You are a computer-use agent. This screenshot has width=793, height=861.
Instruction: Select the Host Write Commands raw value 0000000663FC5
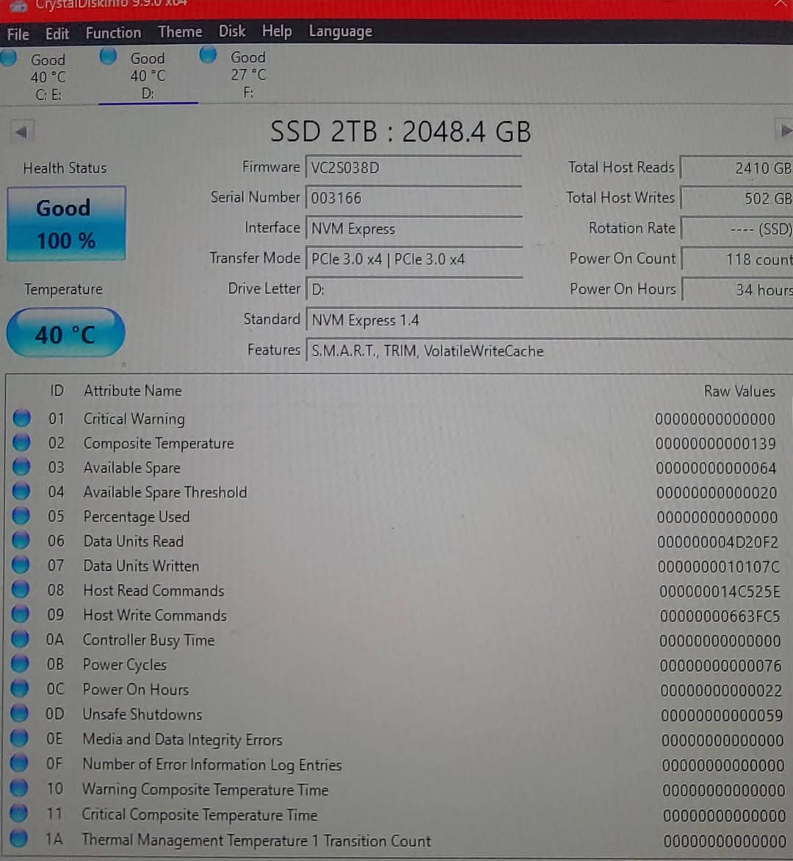(x=720, y=616)
